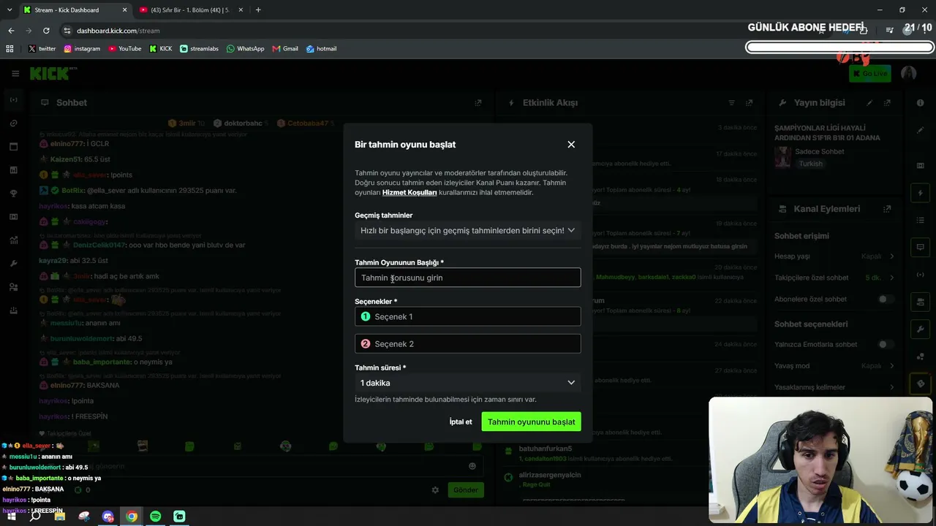The image size is (936, 526).
Task: Open Spotify from the taskbar
Action: click(155, 517)
